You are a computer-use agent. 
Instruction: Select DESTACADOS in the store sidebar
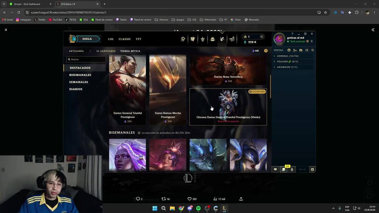(x=84, y=68)
